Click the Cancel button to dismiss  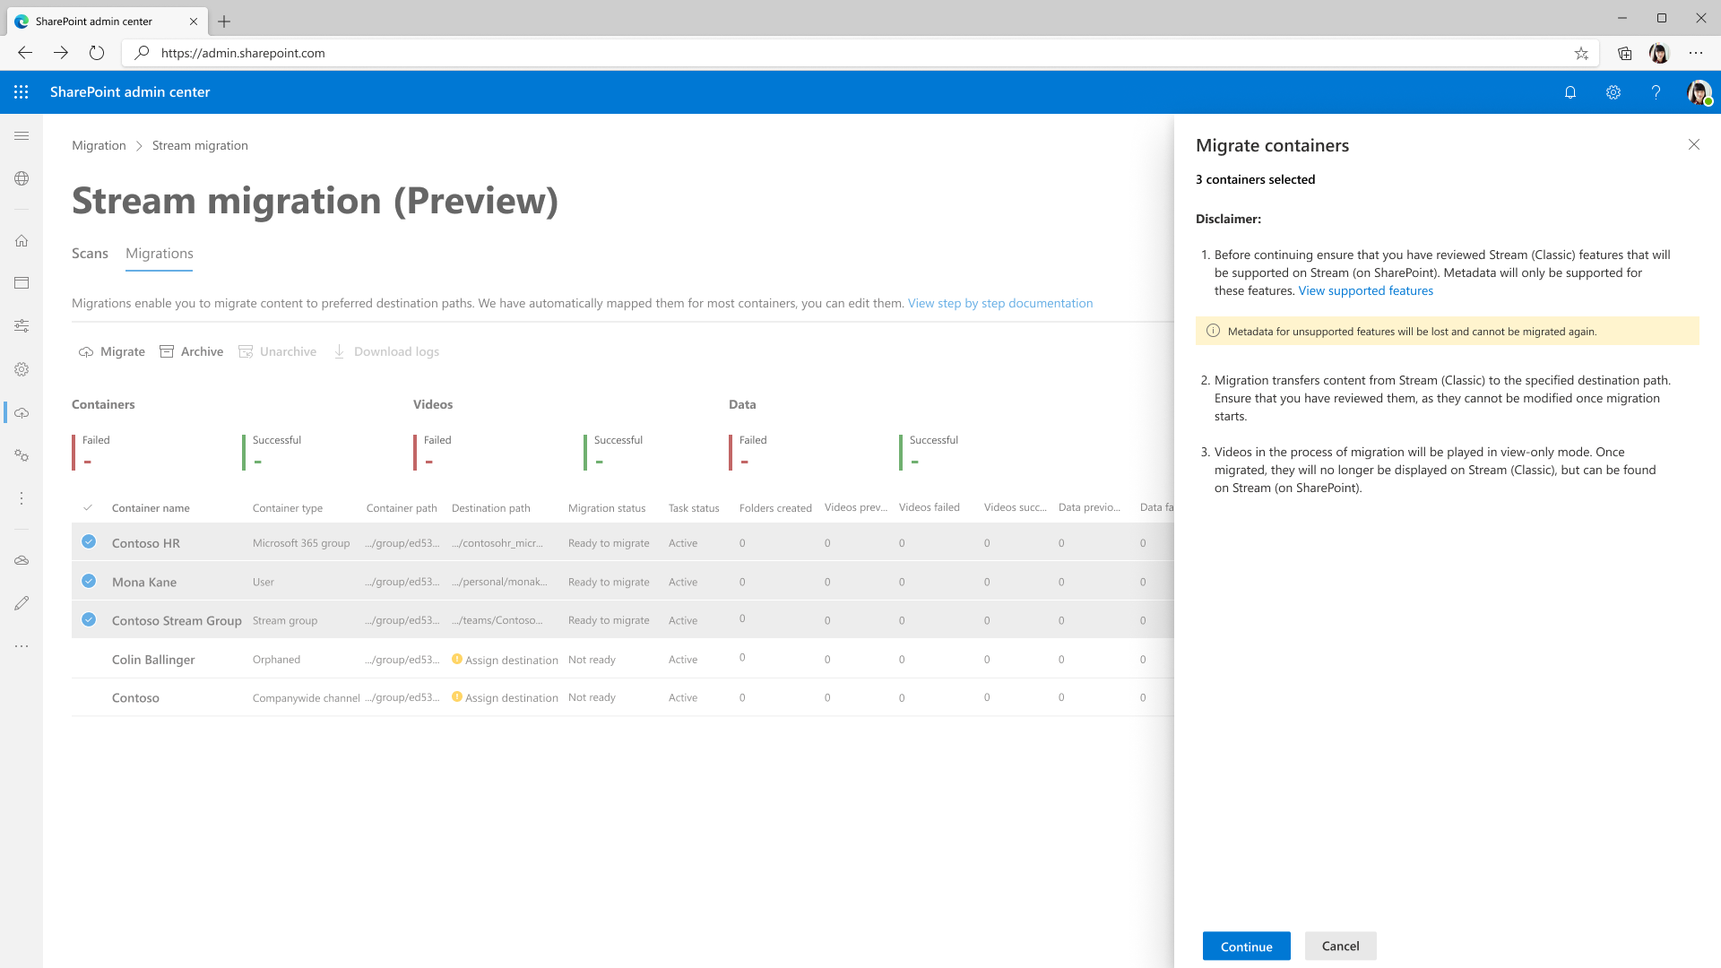[x=1339, y=946]
